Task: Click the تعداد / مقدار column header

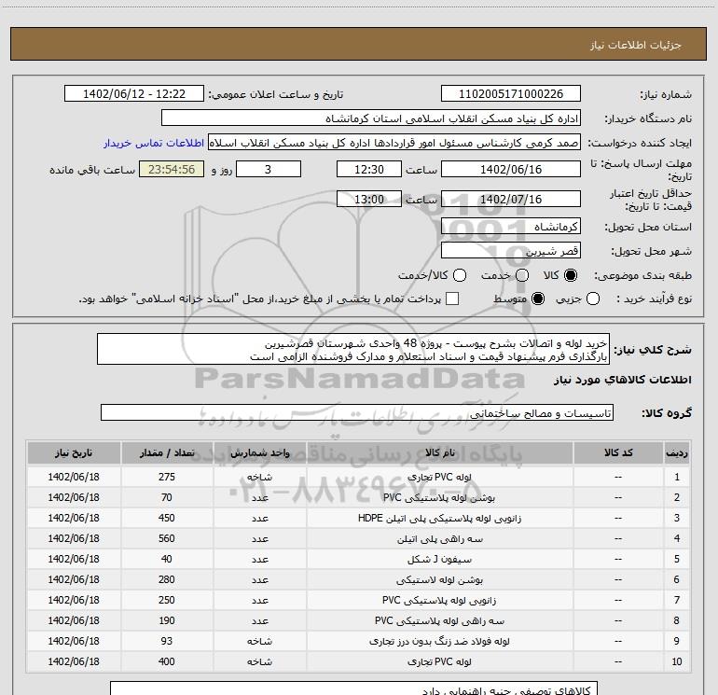Action: pyautogui.click(x=167, y=453)
